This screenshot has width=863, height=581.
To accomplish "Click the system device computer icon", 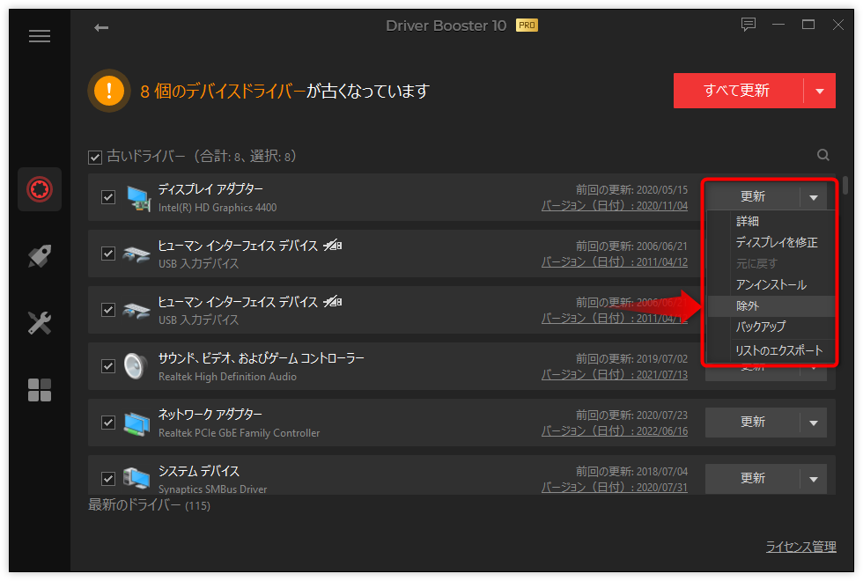I will [136, 478].
